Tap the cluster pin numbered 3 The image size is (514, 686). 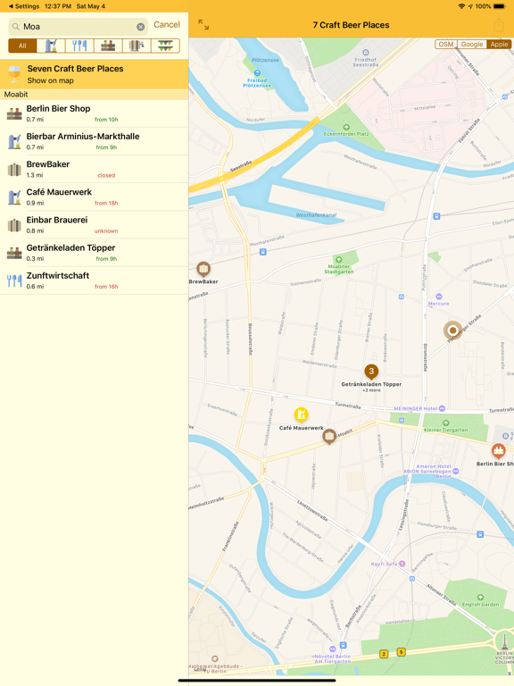371,372
